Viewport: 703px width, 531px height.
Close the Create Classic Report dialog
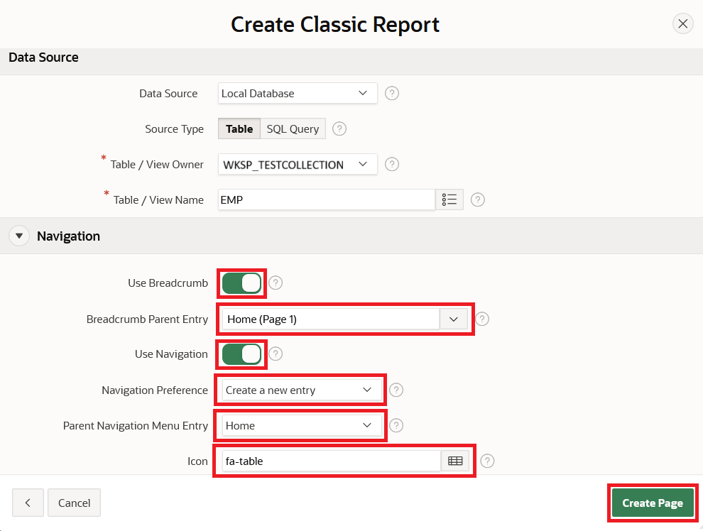683,23
